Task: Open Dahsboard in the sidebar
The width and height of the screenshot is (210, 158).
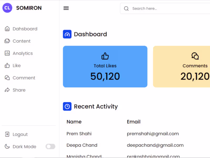Action: coord(25,29)
